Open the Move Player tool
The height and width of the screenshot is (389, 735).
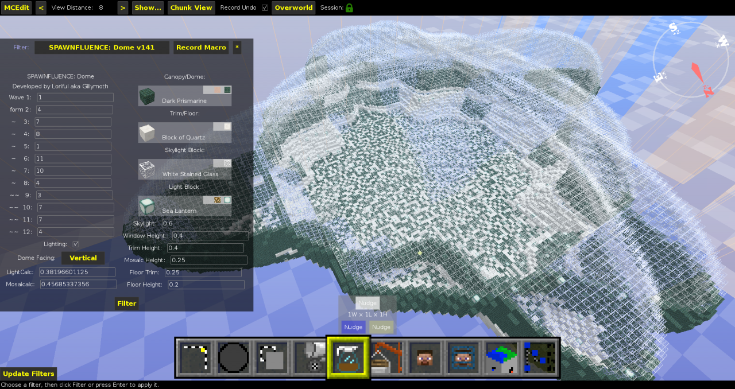424,357
